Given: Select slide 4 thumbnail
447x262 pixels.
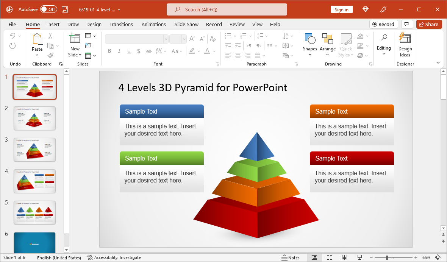Looking at the screenshot, I should click(x=34, y=181).
